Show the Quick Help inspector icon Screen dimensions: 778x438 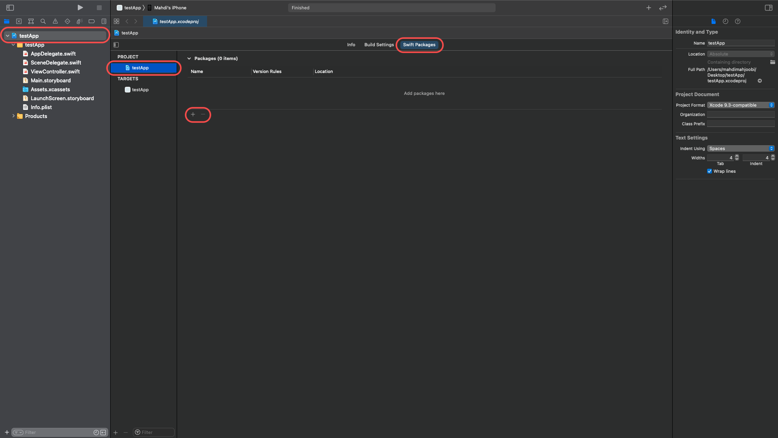(737, 21)
